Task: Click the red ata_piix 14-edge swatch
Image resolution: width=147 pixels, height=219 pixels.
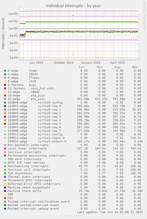Action: tap(5, 95)
